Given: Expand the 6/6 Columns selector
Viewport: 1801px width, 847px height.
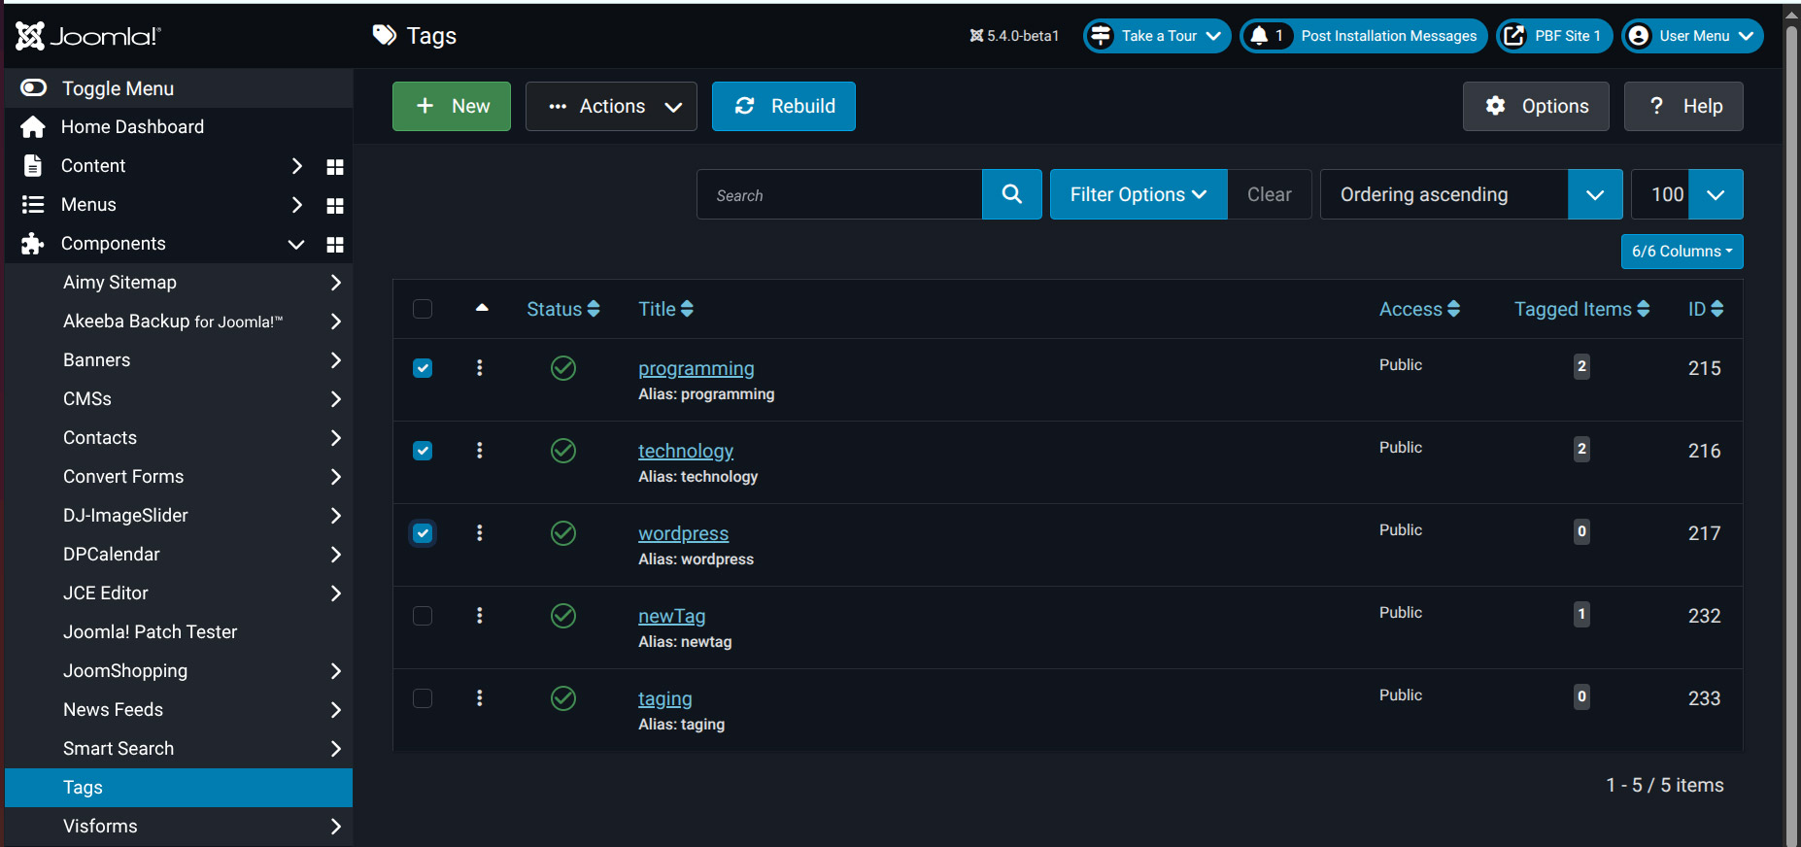Looking at the screenshot, I should click(x=1682, y=252).
